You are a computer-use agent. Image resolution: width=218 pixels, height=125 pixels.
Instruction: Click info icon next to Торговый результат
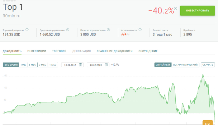[27, 30]
